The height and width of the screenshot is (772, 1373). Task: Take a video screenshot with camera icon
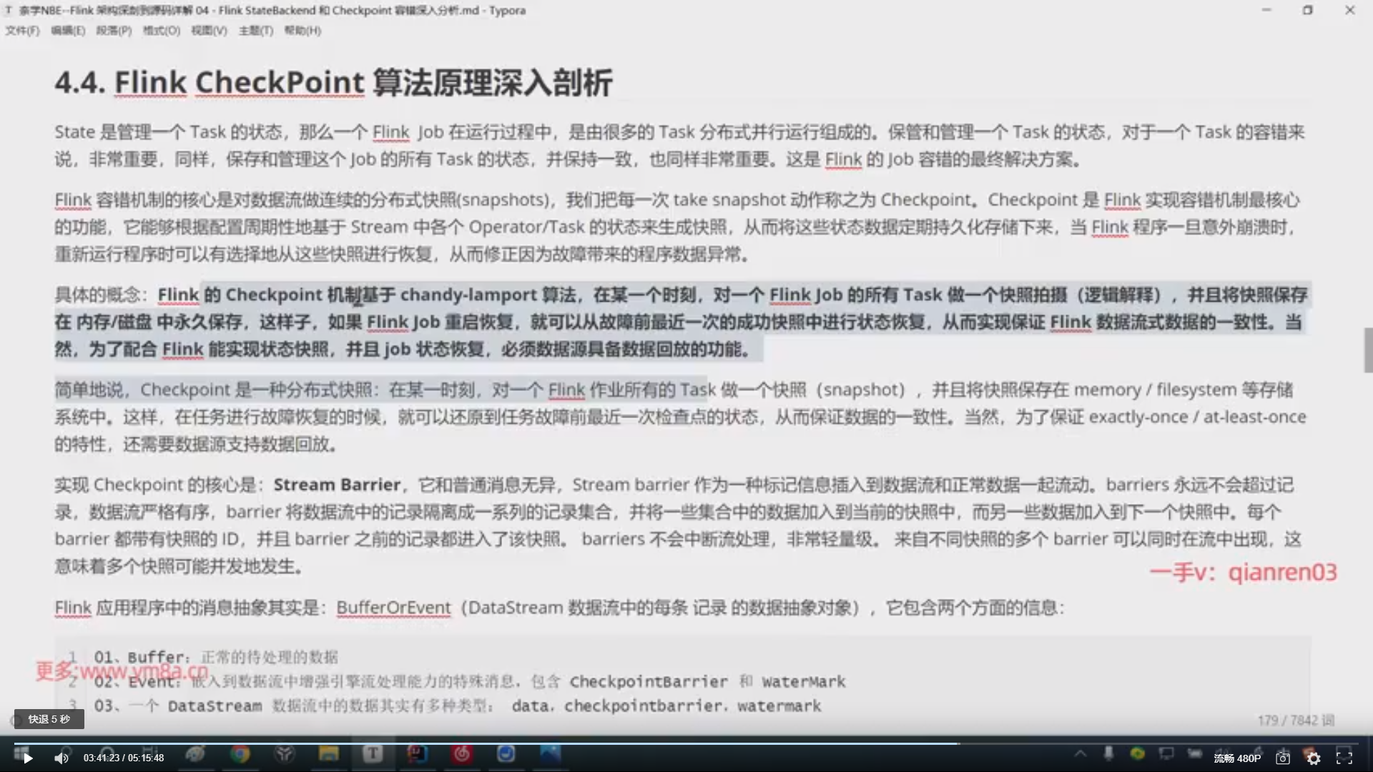tap(1283, 758)
